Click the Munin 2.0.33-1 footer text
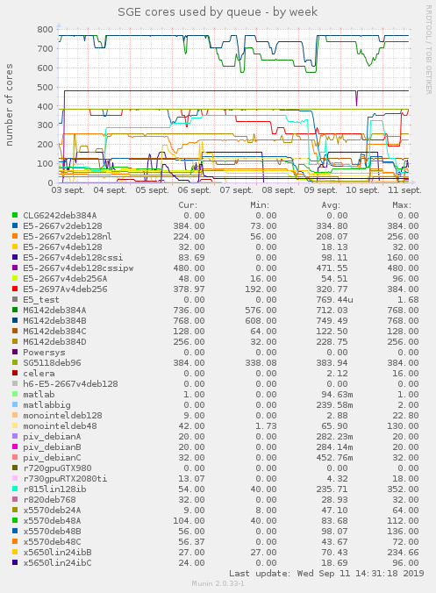 [x=218, y=583]
